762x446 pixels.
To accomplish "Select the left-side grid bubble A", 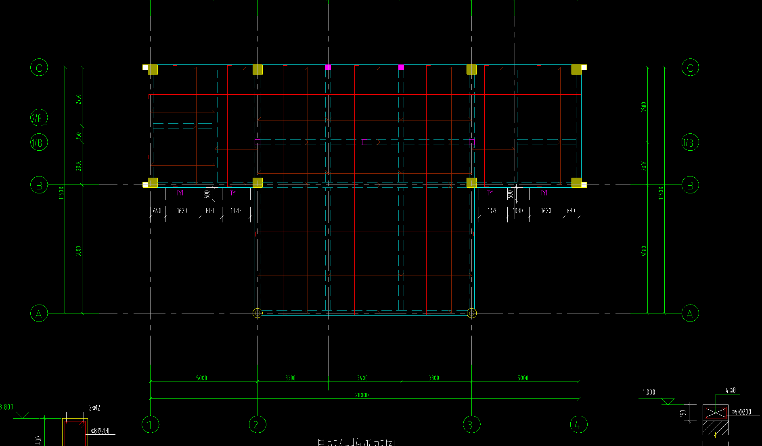I will point(39,313).
